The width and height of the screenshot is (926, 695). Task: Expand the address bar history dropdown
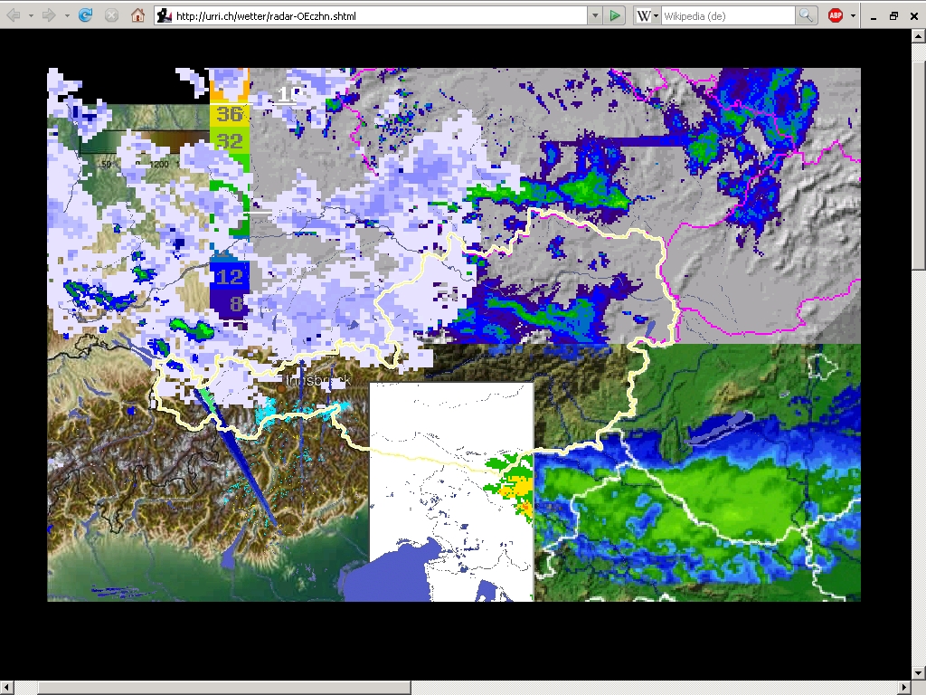point(595,16)
